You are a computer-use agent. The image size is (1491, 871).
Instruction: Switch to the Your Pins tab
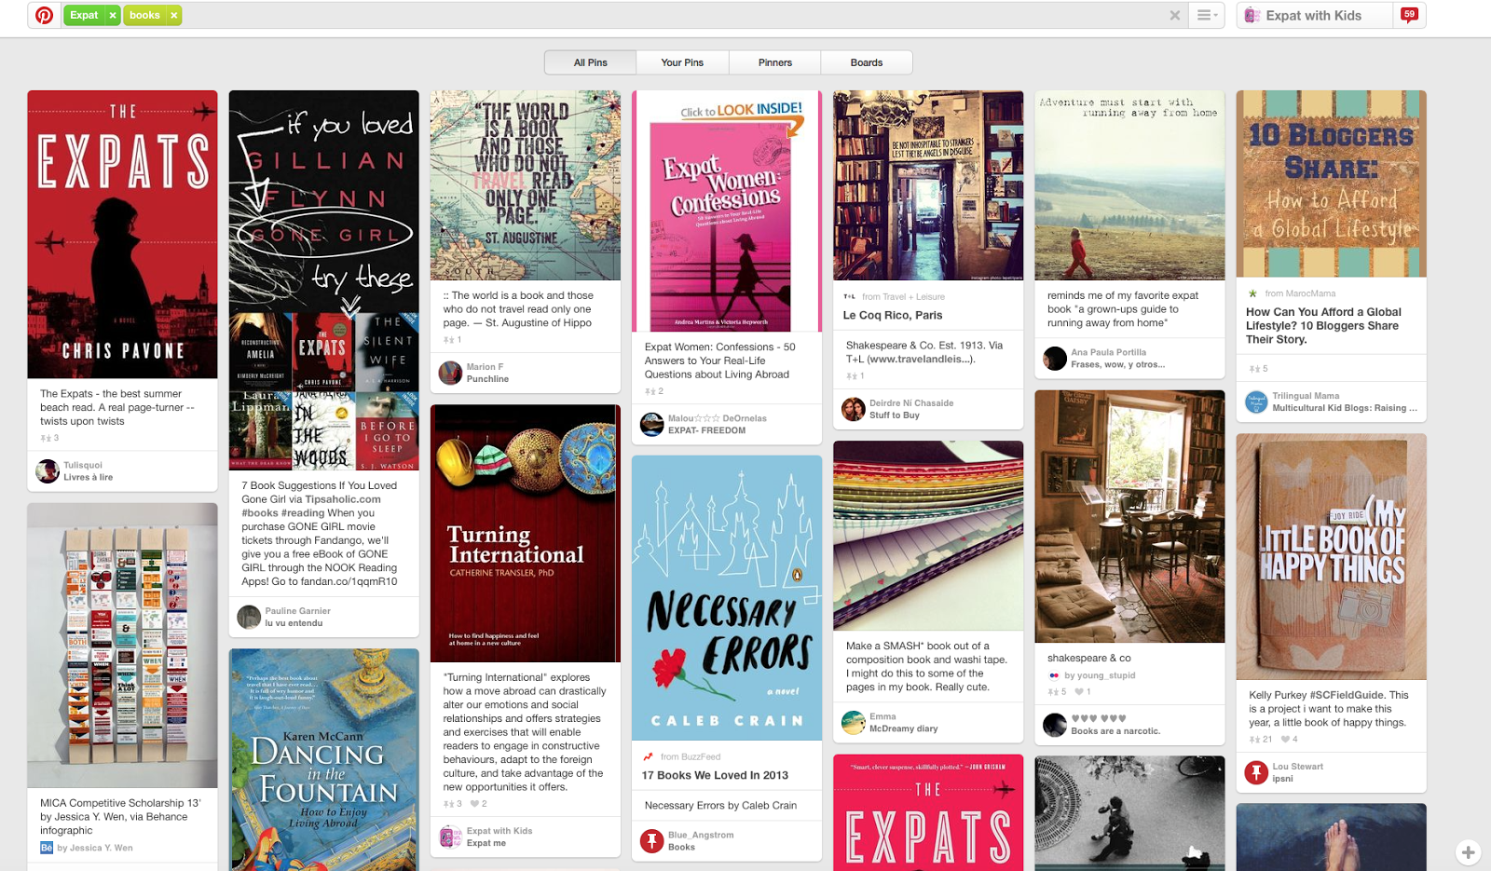(x=682, y=62)
